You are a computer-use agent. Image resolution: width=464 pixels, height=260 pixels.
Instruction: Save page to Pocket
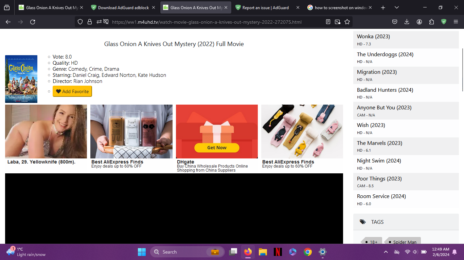[395, 22]
